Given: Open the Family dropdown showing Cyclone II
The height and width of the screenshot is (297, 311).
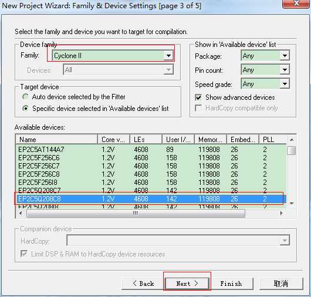Looking at the screenshot, I should click(113, 56).
